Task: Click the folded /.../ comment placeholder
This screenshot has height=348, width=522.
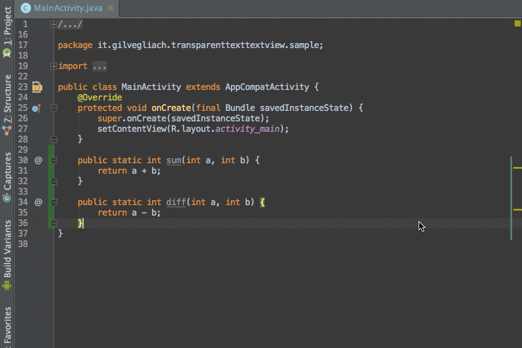Action: [x=70, y=24]
